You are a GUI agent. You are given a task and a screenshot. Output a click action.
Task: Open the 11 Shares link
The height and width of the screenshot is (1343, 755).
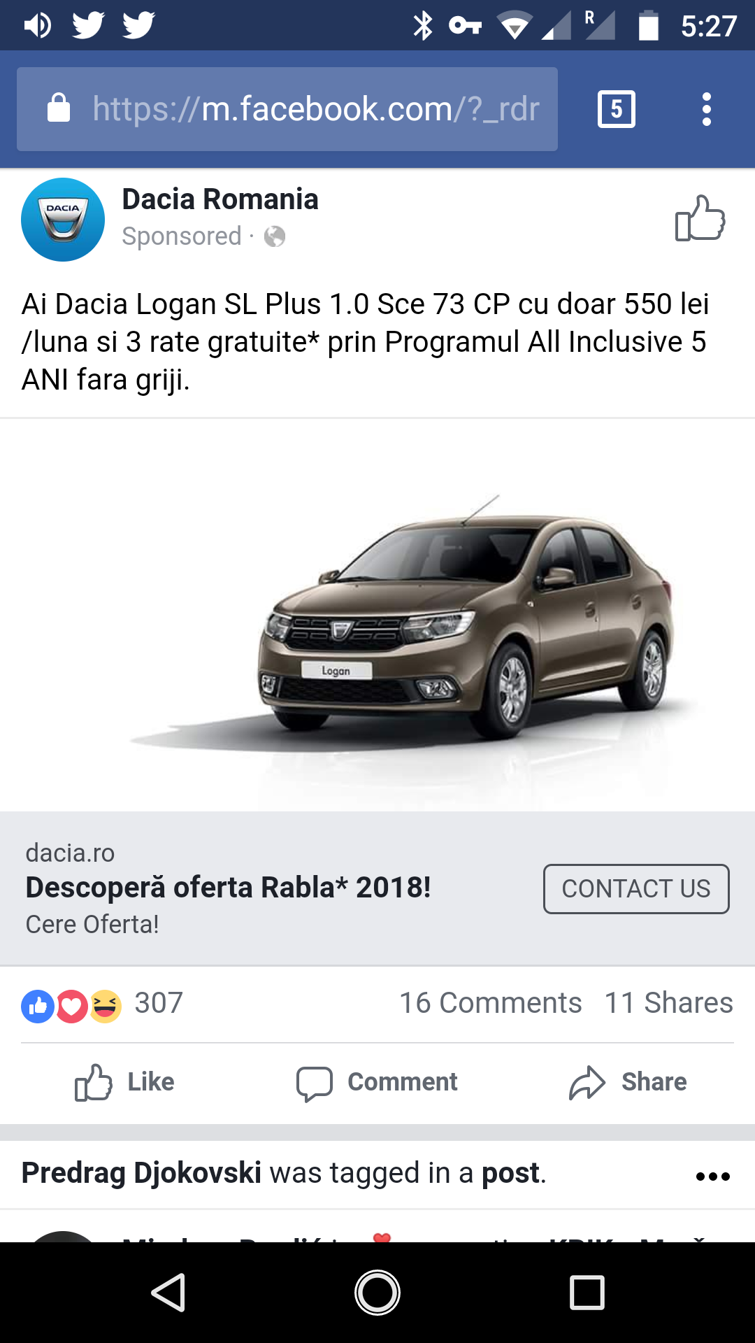click(x=669, y=1003)
